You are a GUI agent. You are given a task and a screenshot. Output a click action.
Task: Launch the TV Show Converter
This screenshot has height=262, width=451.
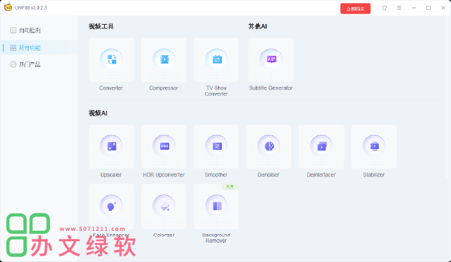(x=216, y=60)
